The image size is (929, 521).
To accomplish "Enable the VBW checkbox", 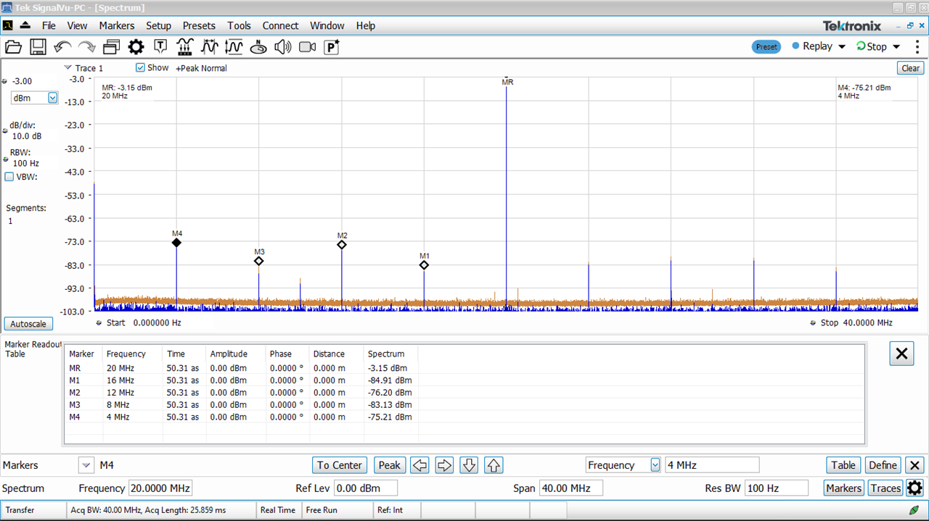I will pos(9,176).
